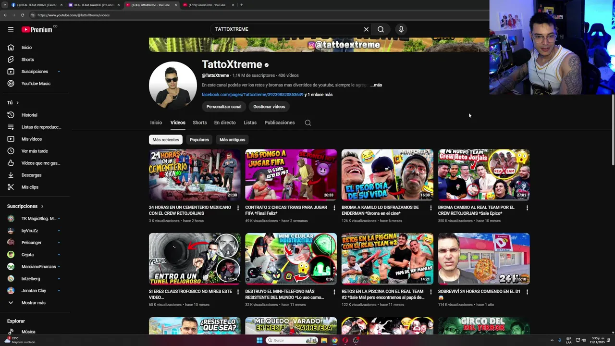
Task: Select Más recientes filter chip
Action: click(166, 140)
